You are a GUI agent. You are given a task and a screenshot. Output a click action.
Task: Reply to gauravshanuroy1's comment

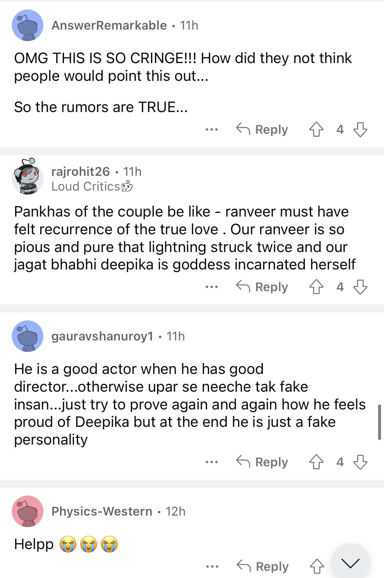262,462
